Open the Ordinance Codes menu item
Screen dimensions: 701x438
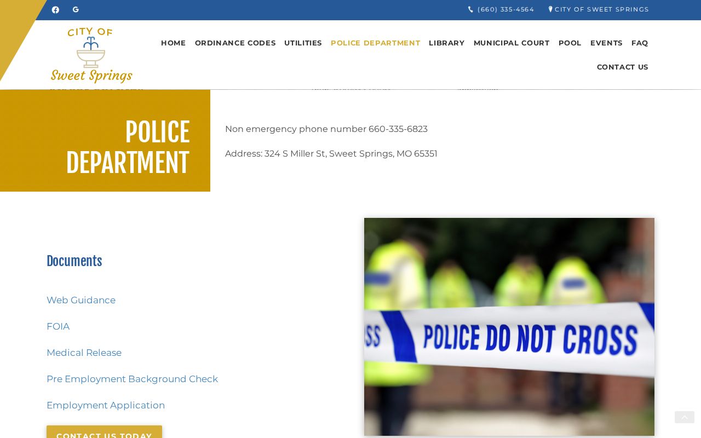(235, 43)
